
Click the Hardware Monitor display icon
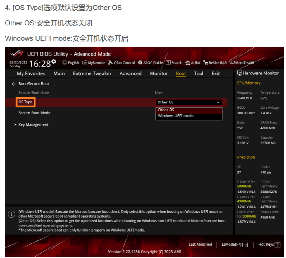(x=240, y=73)
